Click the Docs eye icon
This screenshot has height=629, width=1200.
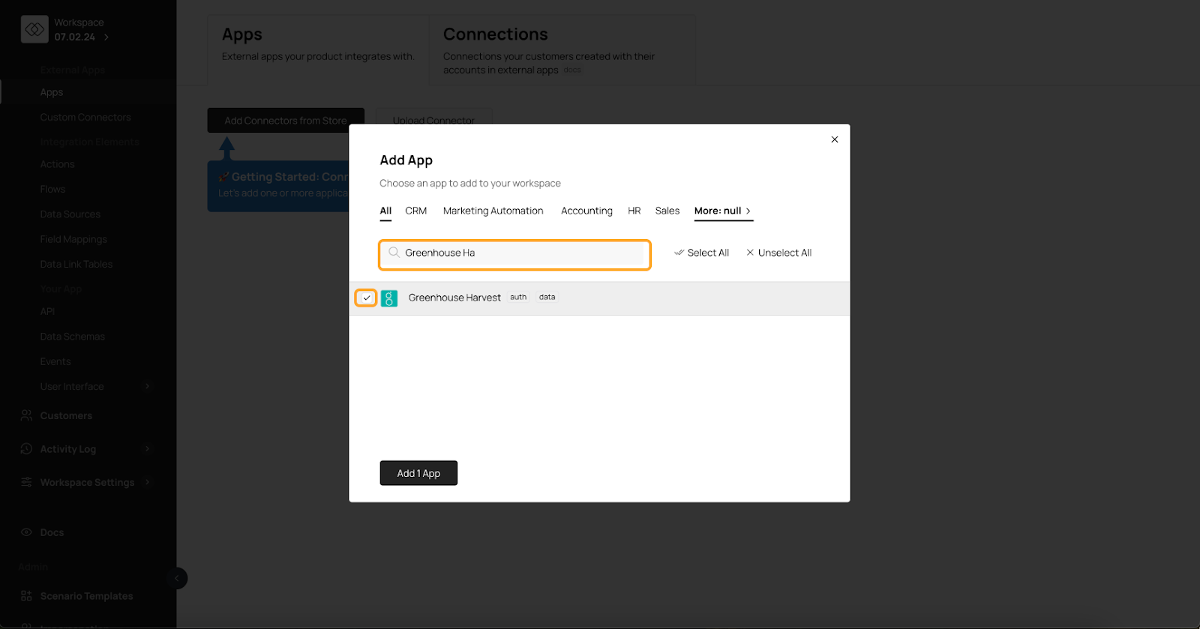pyautogui.click(x=26, y=532)
